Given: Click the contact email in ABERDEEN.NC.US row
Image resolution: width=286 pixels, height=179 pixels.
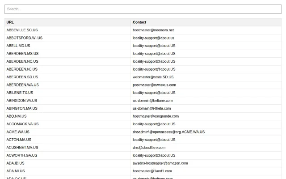Looking at the screenshot, I should point(154,62).
